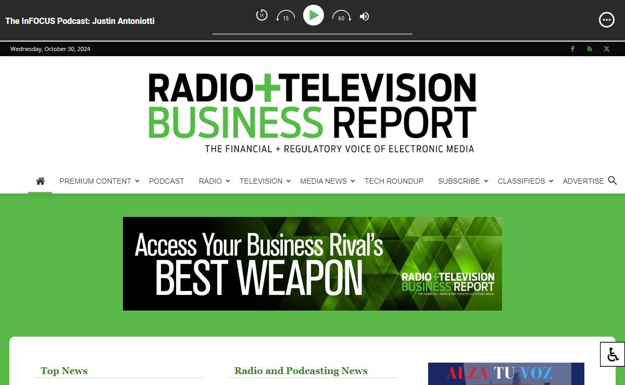Rewind podcast by 15 seconds
This screenshot has width=625, height=385.
click(x=285, y=17)
